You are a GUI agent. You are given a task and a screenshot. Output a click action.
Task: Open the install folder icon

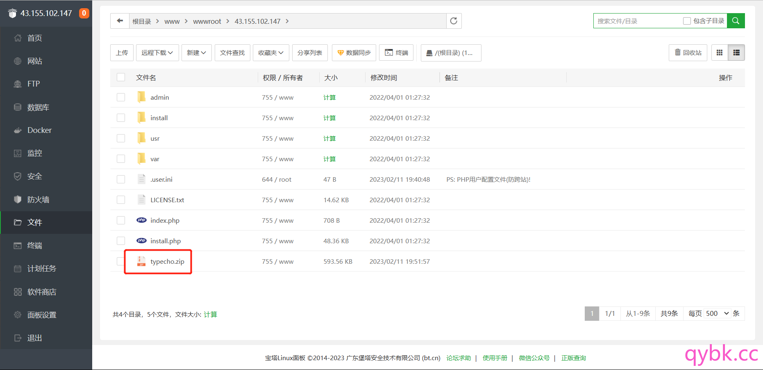(141, 117)
